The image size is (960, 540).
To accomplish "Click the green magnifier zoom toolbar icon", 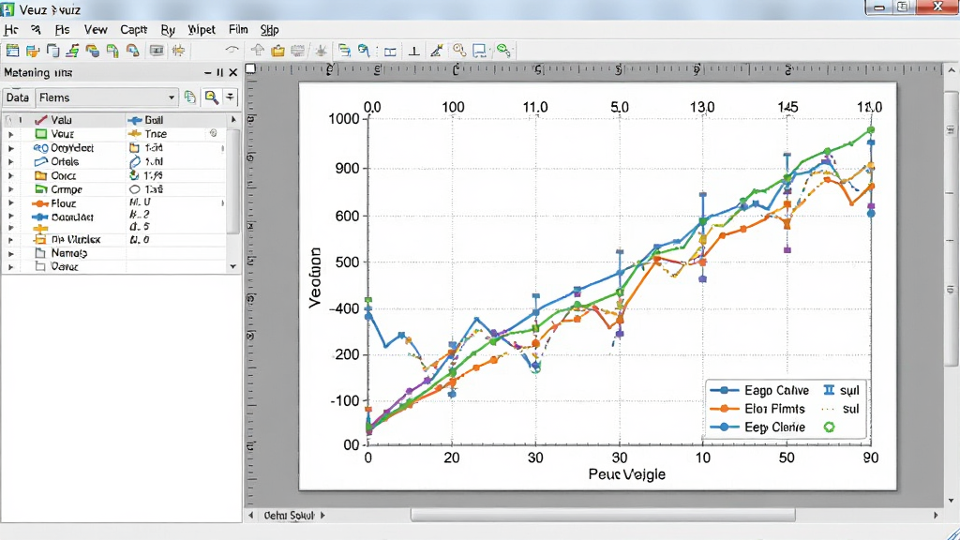I will click(503, 51).
